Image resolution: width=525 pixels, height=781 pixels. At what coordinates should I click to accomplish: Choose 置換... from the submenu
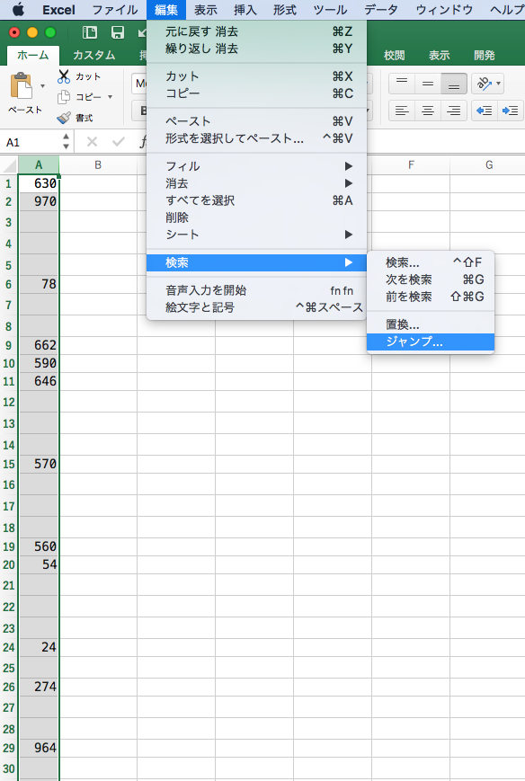tap(431, 324)
